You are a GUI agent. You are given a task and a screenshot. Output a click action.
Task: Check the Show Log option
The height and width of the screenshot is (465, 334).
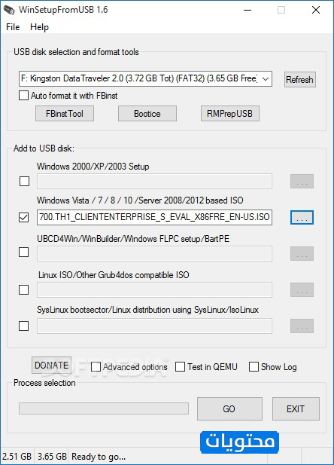coord(254,366)
